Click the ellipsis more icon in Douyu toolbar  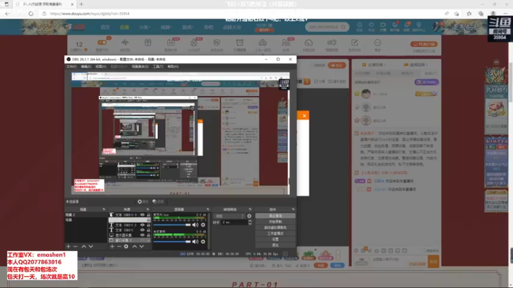click(x=378, y=43)
